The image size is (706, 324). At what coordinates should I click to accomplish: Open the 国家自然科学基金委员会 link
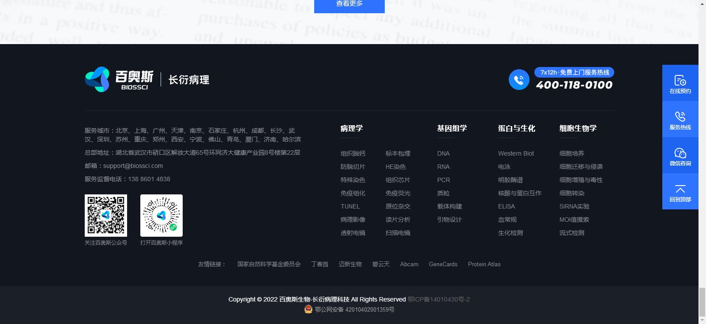pyautogui.click(x=269, y=264)
